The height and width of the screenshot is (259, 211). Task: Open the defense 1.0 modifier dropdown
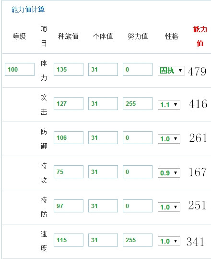[169, 139]
